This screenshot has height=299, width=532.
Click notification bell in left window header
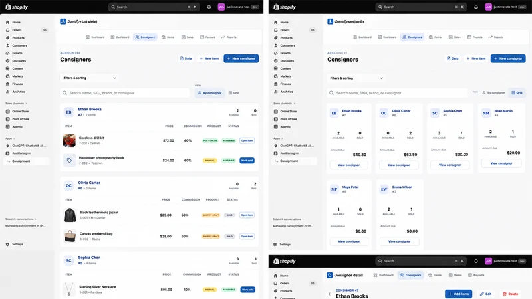pyautogui.click(x=209, y=7)
